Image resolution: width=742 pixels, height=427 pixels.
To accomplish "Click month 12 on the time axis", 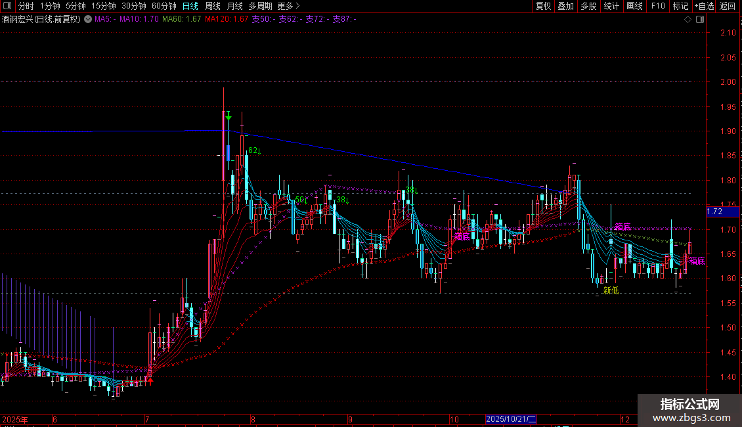I will coord(625,419).
